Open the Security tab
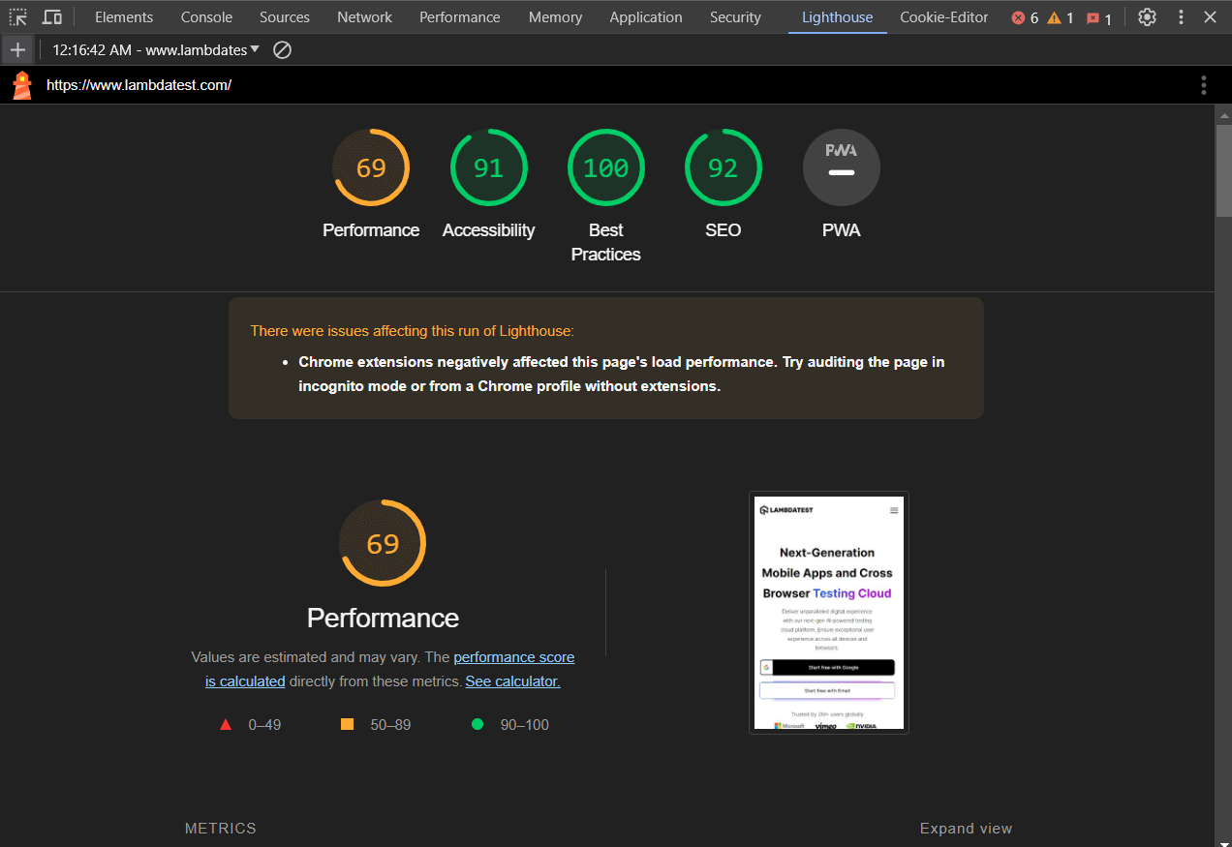1232x847 pixels. point(735,17)
